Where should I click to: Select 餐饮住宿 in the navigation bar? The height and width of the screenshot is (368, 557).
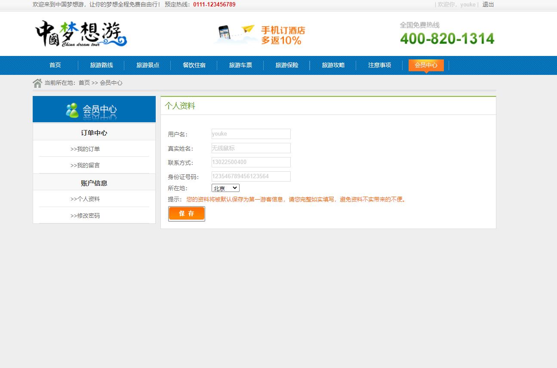click(194, 65)
